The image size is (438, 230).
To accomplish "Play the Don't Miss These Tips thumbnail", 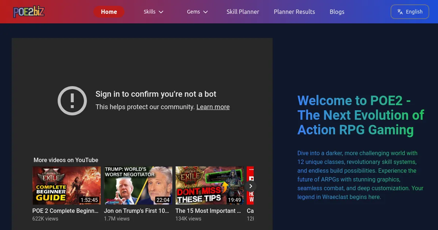I will (210, 185).
